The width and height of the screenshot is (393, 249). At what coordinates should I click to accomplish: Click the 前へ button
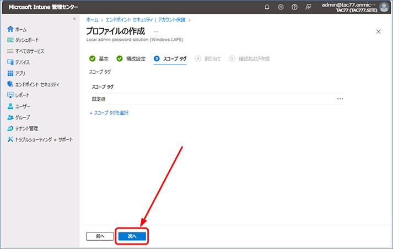pos(100,236)
